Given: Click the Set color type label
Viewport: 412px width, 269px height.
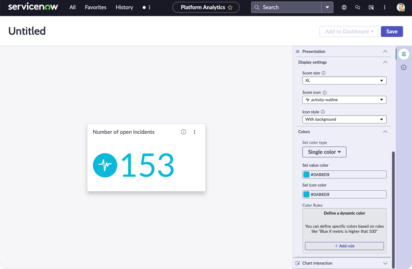Looking at the screenshot, I should coord(315,142).
